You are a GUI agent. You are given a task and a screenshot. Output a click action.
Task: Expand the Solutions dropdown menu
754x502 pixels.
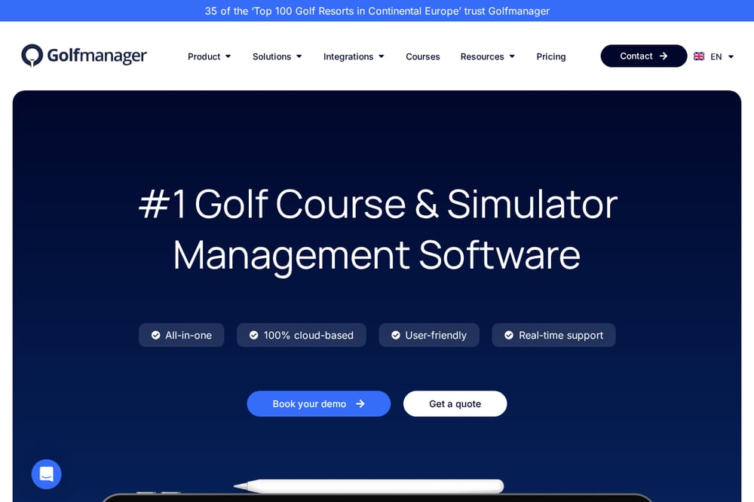[x=277, y=56]
